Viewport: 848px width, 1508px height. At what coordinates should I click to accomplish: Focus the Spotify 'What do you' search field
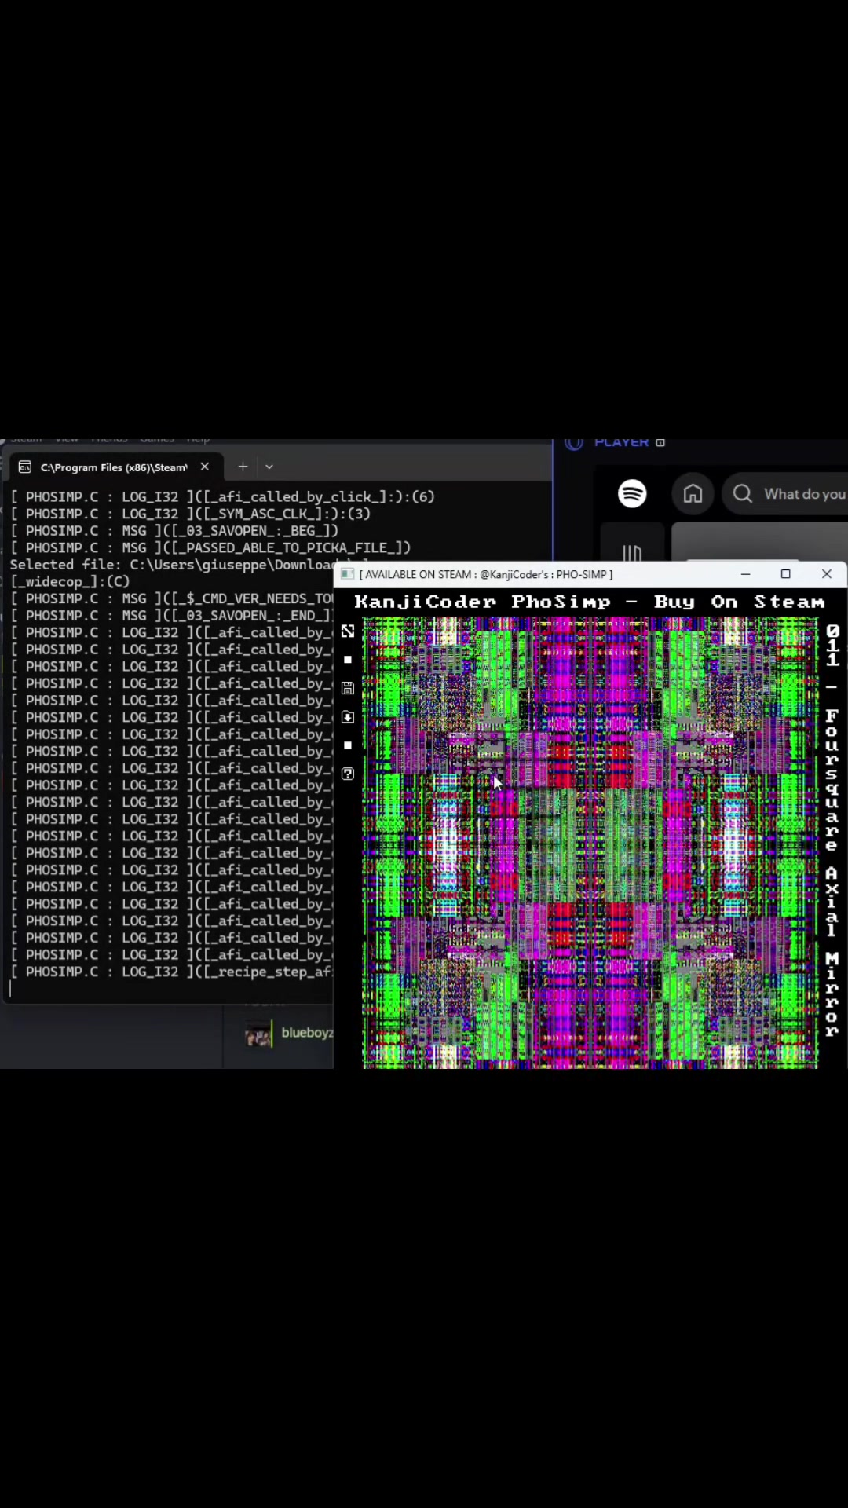[785, 493]
